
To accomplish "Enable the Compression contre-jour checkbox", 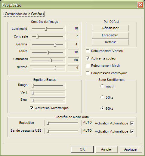I will point(88,73).
